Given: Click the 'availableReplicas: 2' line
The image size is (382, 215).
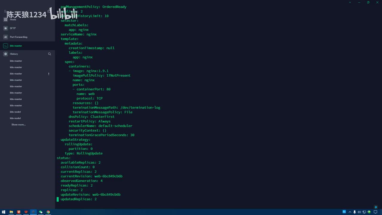Looking at the screenshot, I should coord(81,162).
